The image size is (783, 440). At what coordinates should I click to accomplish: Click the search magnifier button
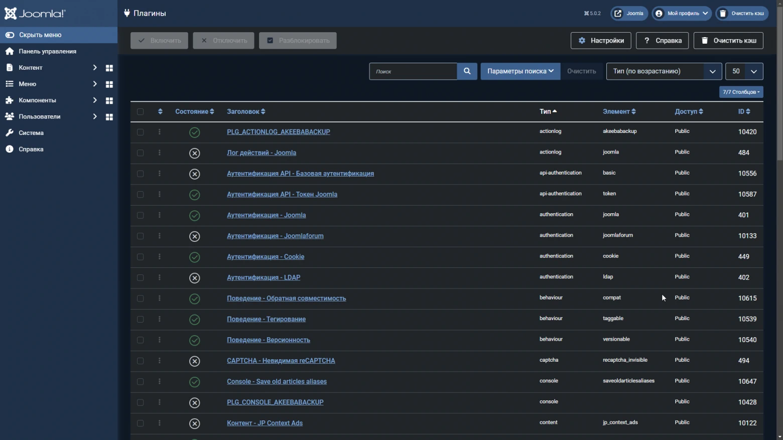point(467,71)
